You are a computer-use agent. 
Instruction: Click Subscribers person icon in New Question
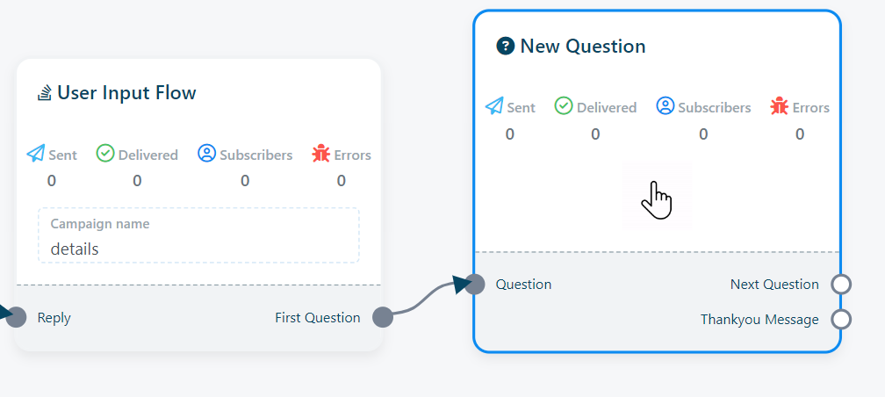pyautogui.click(x=666, y=106)
